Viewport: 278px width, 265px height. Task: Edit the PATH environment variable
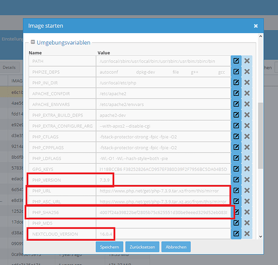pos(236,61)
